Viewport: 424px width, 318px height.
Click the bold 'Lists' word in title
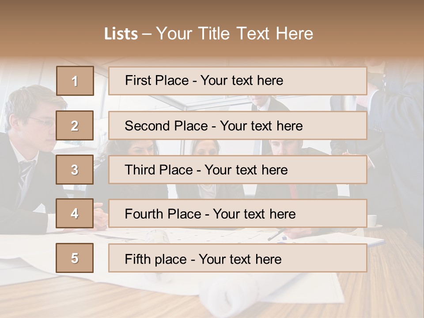click(x=121, y=34)
